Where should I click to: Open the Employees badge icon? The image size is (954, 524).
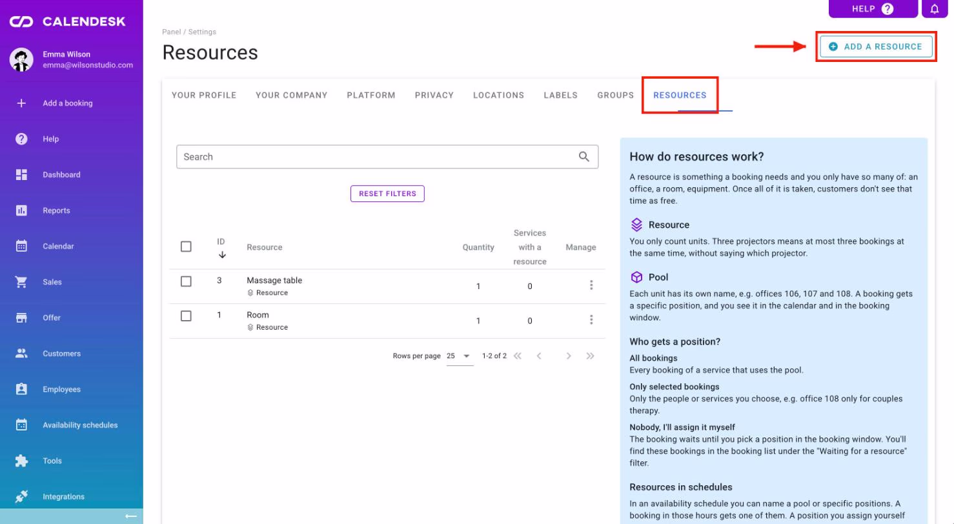click(x=21, y=389)
